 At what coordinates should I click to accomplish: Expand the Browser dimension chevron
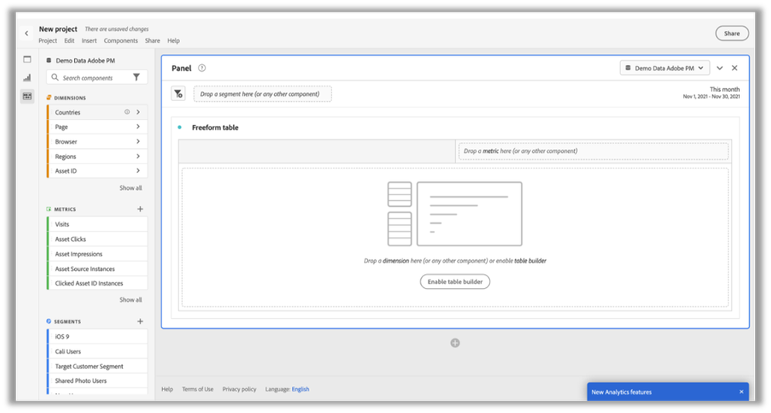[x=138, y=142]
